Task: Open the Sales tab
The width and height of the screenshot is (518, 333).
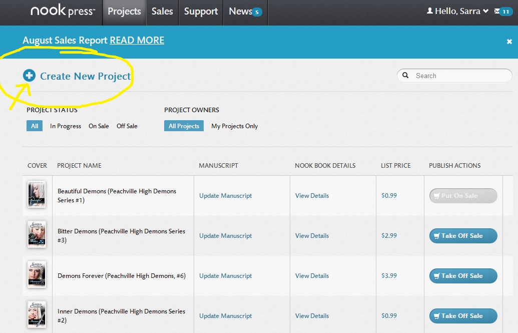Action: pos(162,12)
